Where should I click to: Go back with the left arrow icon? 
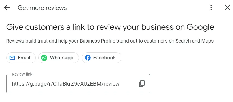coord(7,8)
